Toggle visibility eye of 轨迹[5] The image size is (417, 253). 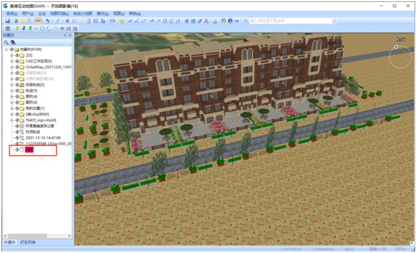[x=17, y=91]
